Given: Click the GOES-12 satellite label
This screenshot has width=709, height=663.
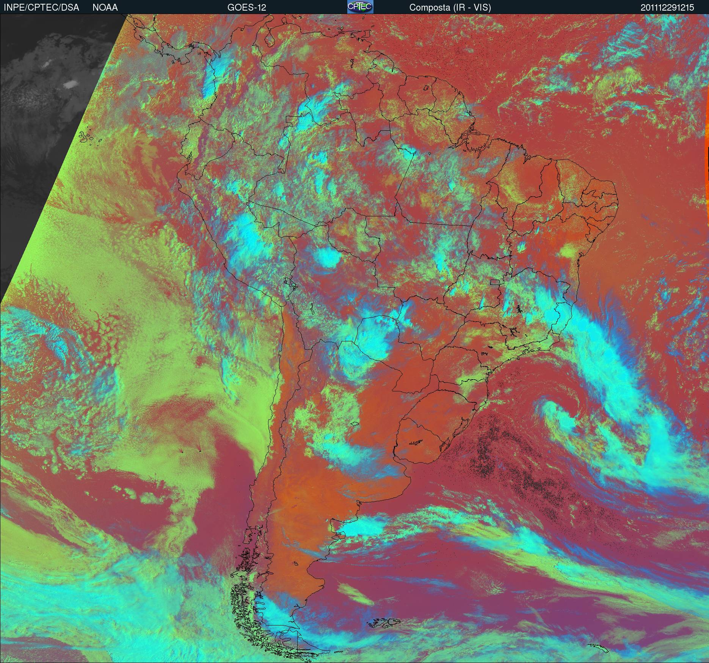Looking at the screenshot, I should (x=246, y=8).
